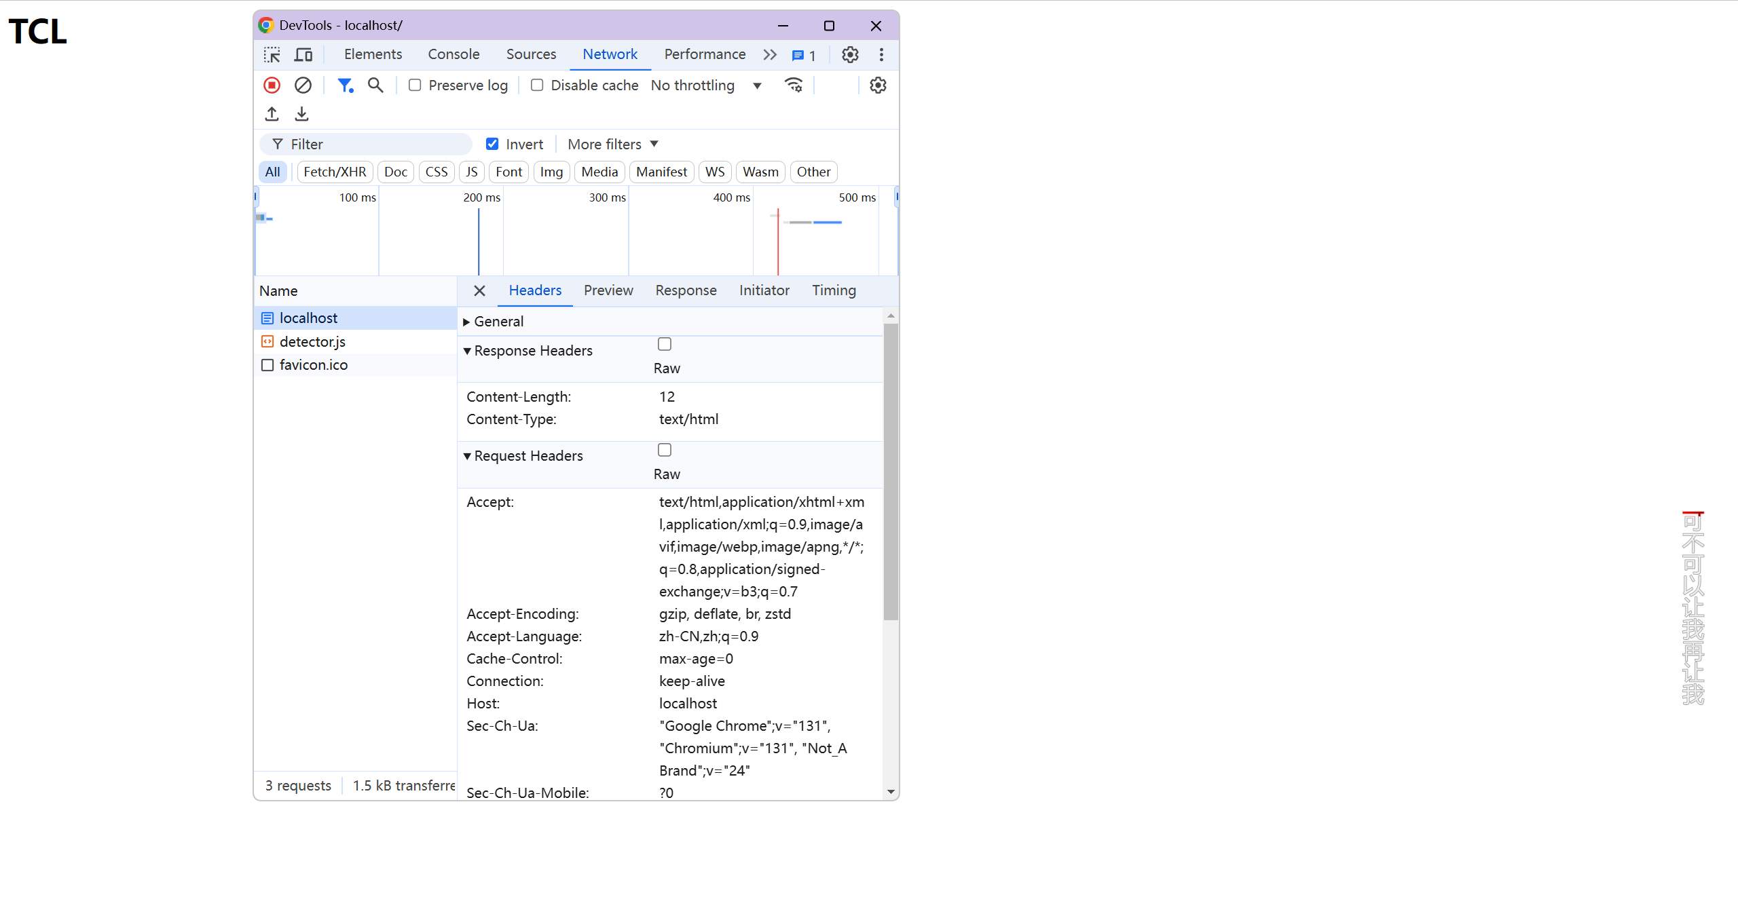Close the request details pane
Viewport: 1738px width, 914px height.
479,291
